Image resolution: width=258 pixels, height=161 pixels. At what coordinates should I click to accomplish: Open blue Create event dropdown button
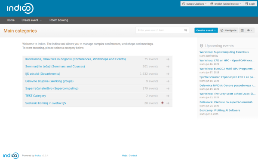[206, 30]
